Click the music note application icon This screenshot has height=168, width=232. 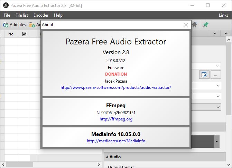click(6, 5)
